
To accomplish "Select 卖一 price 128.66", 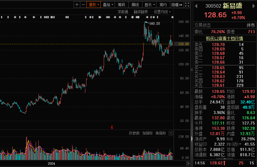I will [x=218, y=62].
